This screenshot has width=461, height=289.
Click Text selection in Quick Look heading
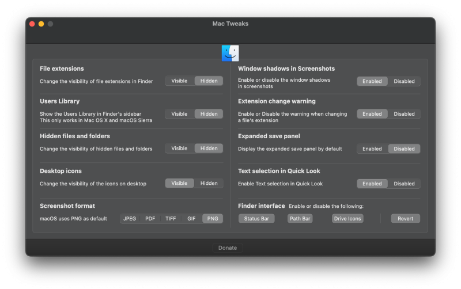tap(279, 171)
